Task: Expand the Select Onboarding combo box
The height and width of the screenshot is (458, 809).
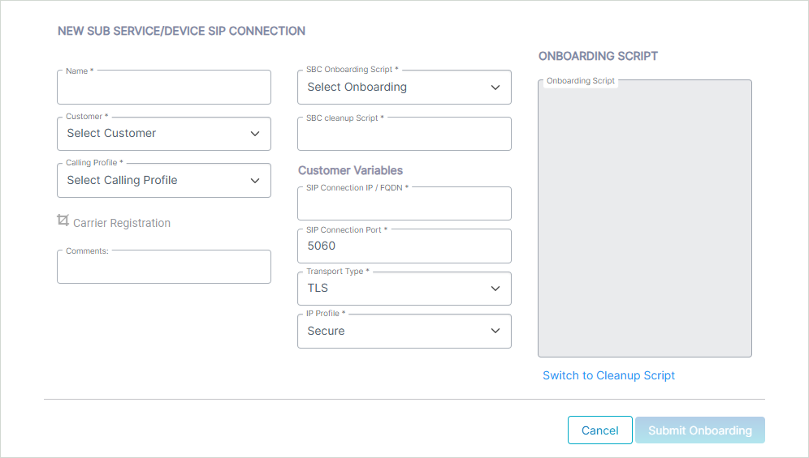Action: click(x=404, y=88)
